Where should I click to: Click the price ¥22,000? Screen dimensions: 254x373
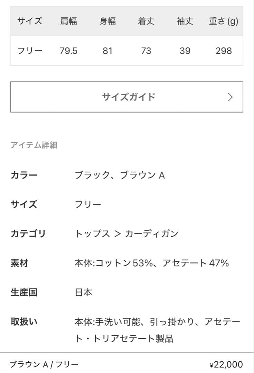click(225, 364)
